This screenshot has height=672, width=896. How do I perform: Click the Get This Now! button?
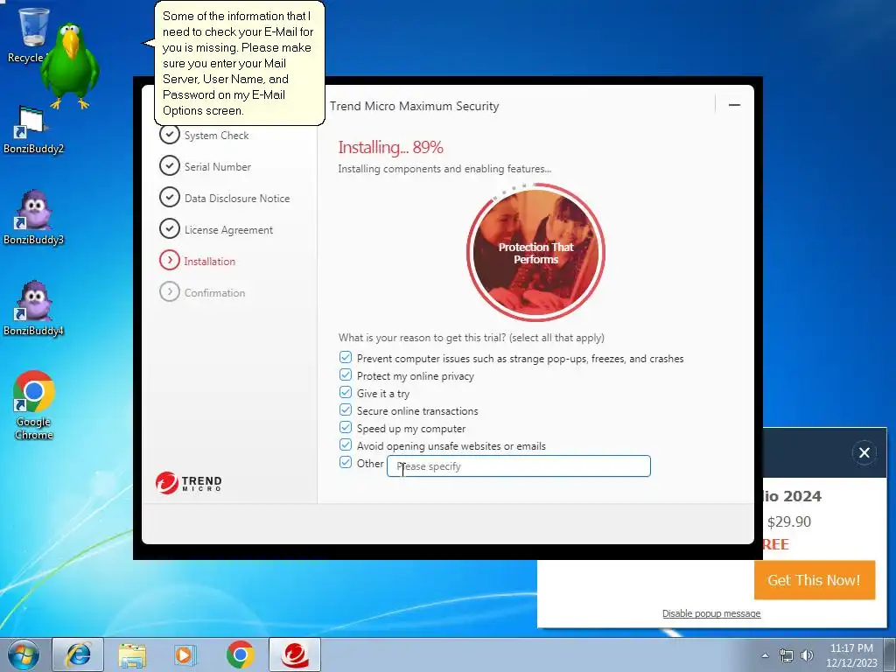coord(815,580)
